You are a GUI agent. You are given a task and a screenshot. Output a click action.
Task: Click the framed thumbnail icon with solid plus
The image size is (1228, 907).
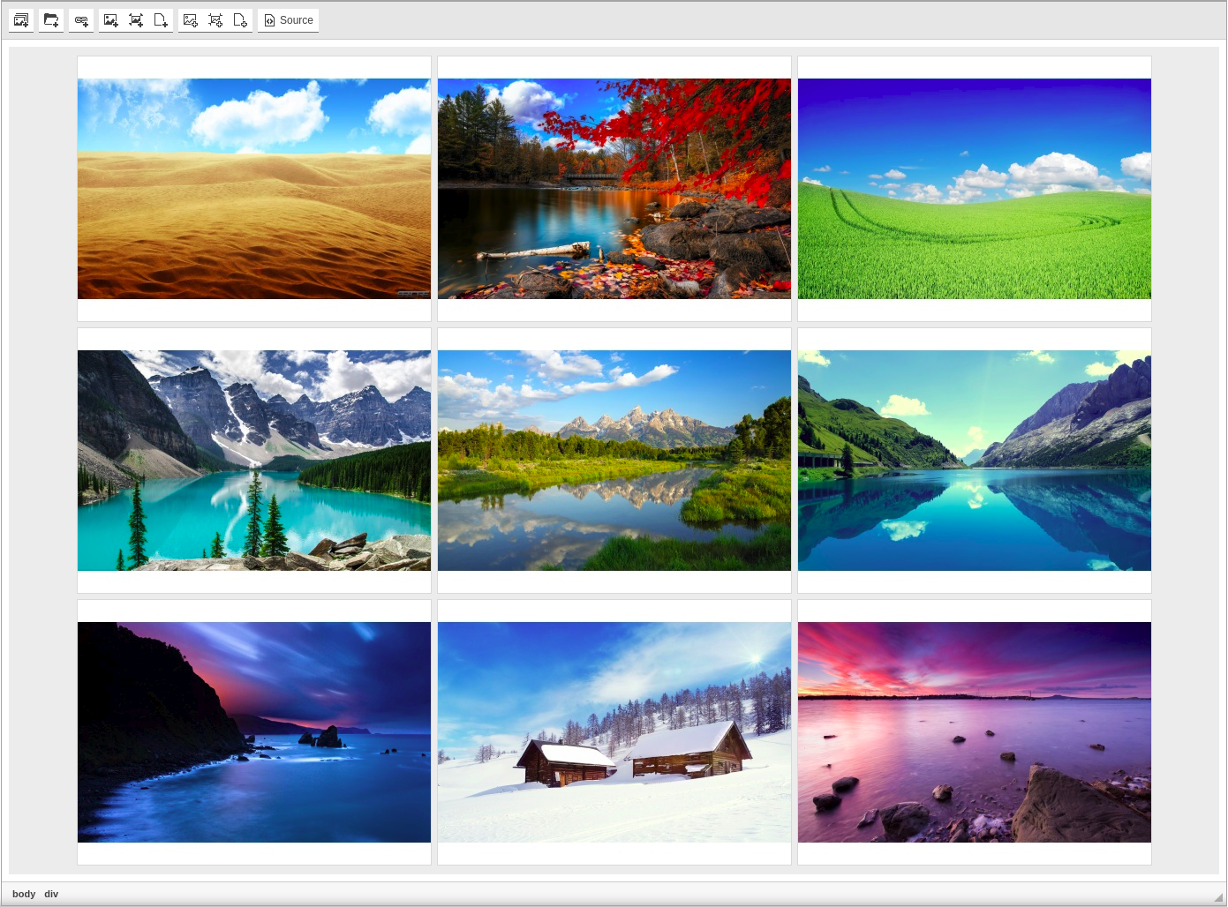click(136, 20)
